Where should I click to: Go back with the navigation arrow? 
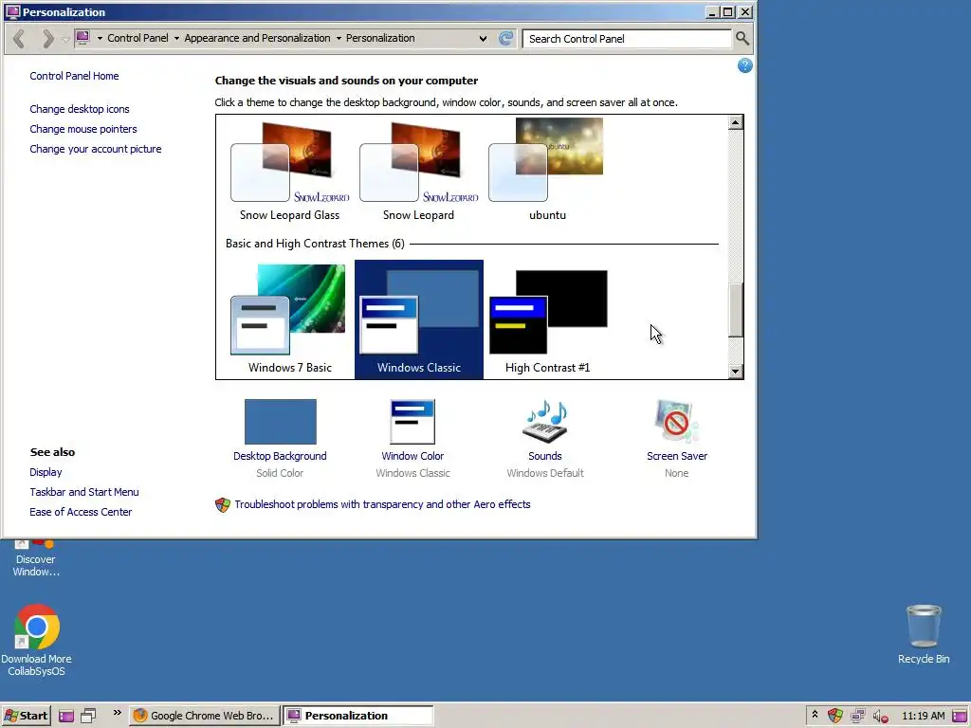click(19, 38)
